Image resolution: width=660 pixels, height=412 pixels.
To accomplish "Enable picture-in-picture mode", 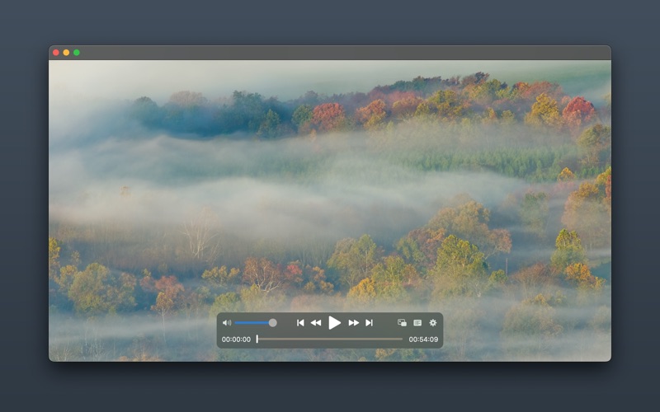I will (402, 323).
